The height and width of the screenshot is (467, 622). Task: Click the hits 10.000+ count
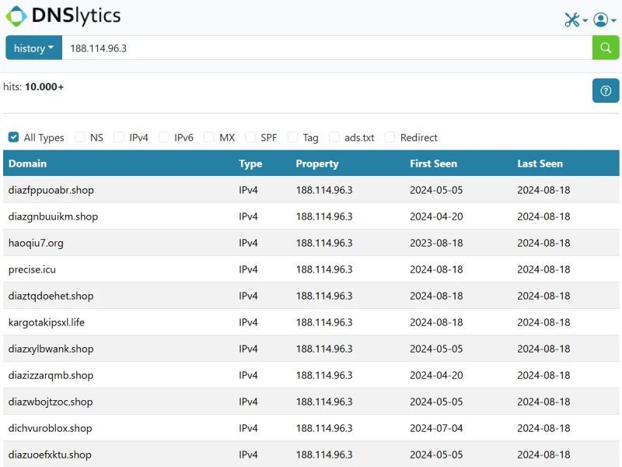tap(44, 86)
